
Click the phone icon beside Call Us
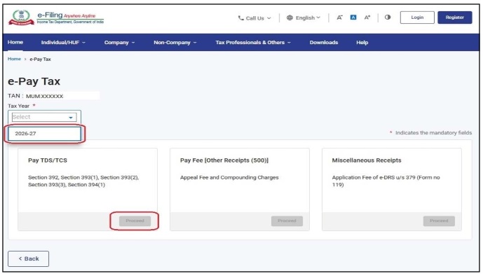tap(241, 18)
